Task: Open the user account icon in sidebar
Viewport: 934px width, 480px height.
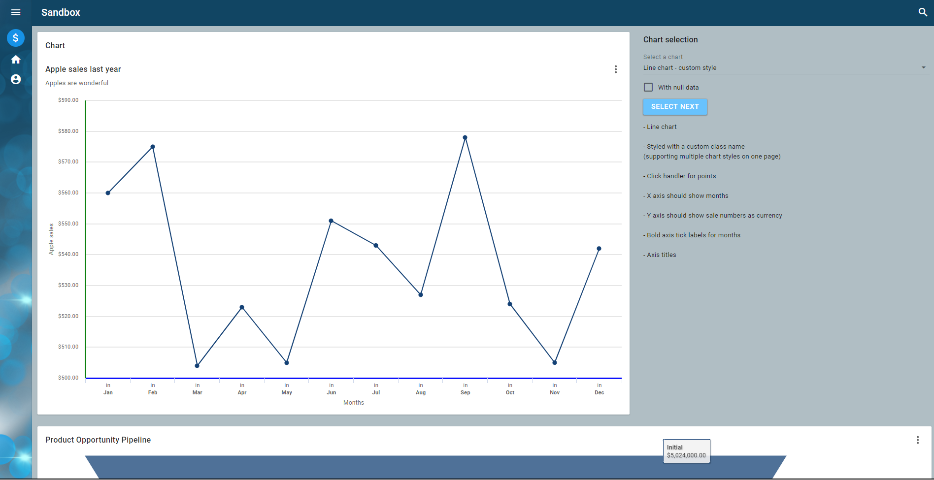Action: tap(16, 79)
